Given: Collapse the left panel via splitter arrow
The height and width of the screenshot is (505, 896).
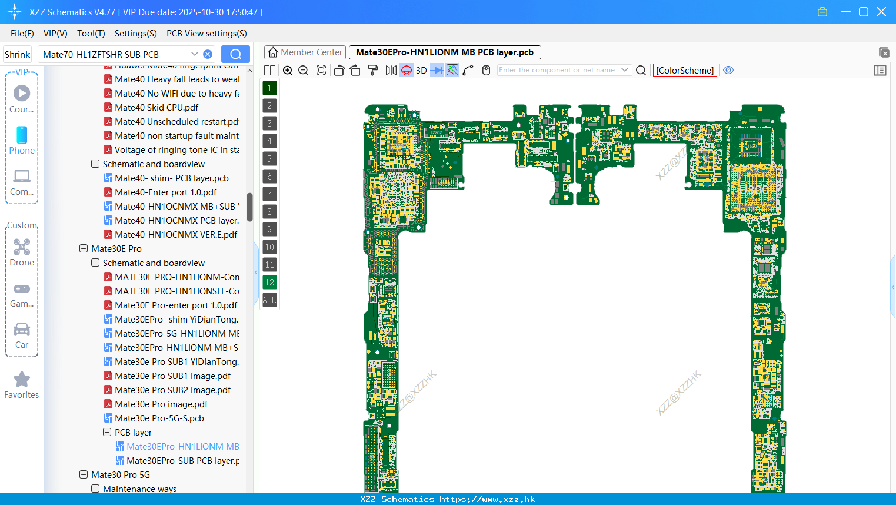Looking at the screenshot, I should click(x=256, y=273).
